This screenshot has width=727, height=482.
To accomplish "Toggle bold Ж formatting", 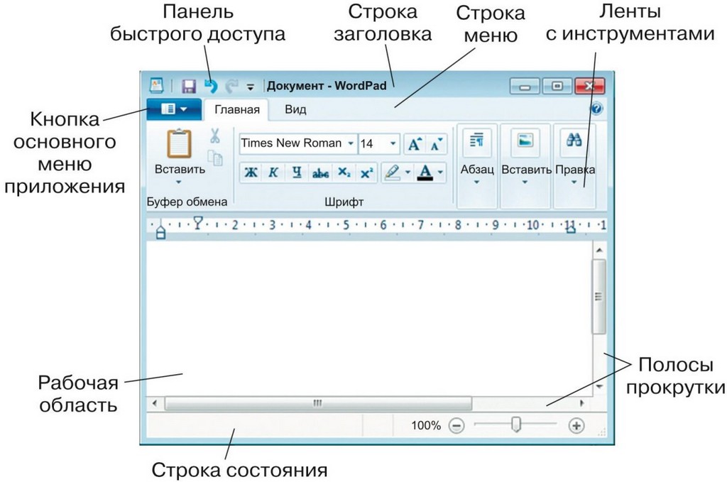I will coord(251,172).
